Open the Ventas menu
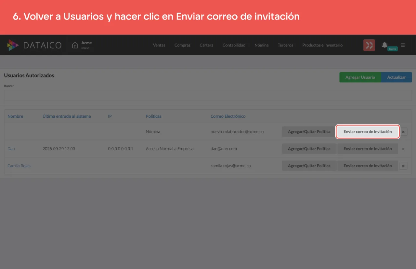The image size is (416, 269). tap(159, 45)
